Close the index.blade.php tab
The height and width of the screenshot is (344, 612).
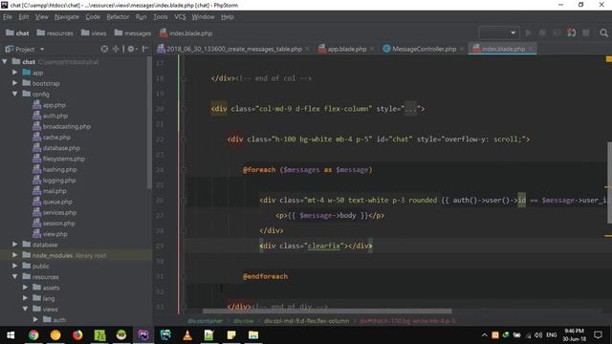click(531, 49)
